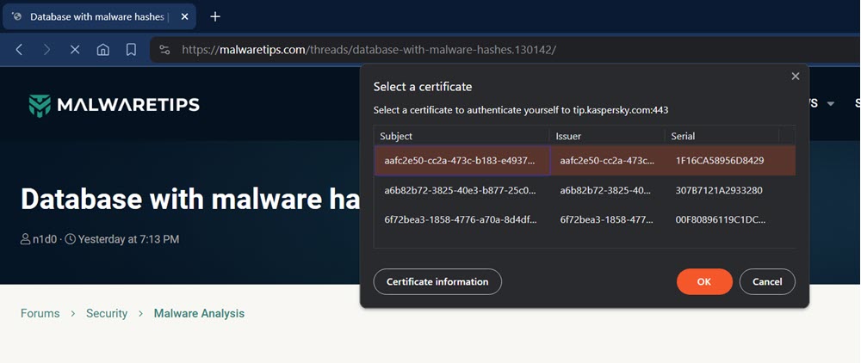Open the n1d0 author profile
Image resolution: width=861 pixels, height=363 pixels.
pos(45,239)
